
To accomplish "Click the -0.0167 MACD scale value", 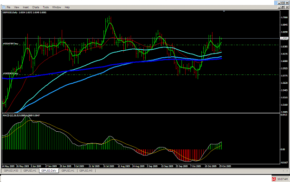I will pos(284,162).
